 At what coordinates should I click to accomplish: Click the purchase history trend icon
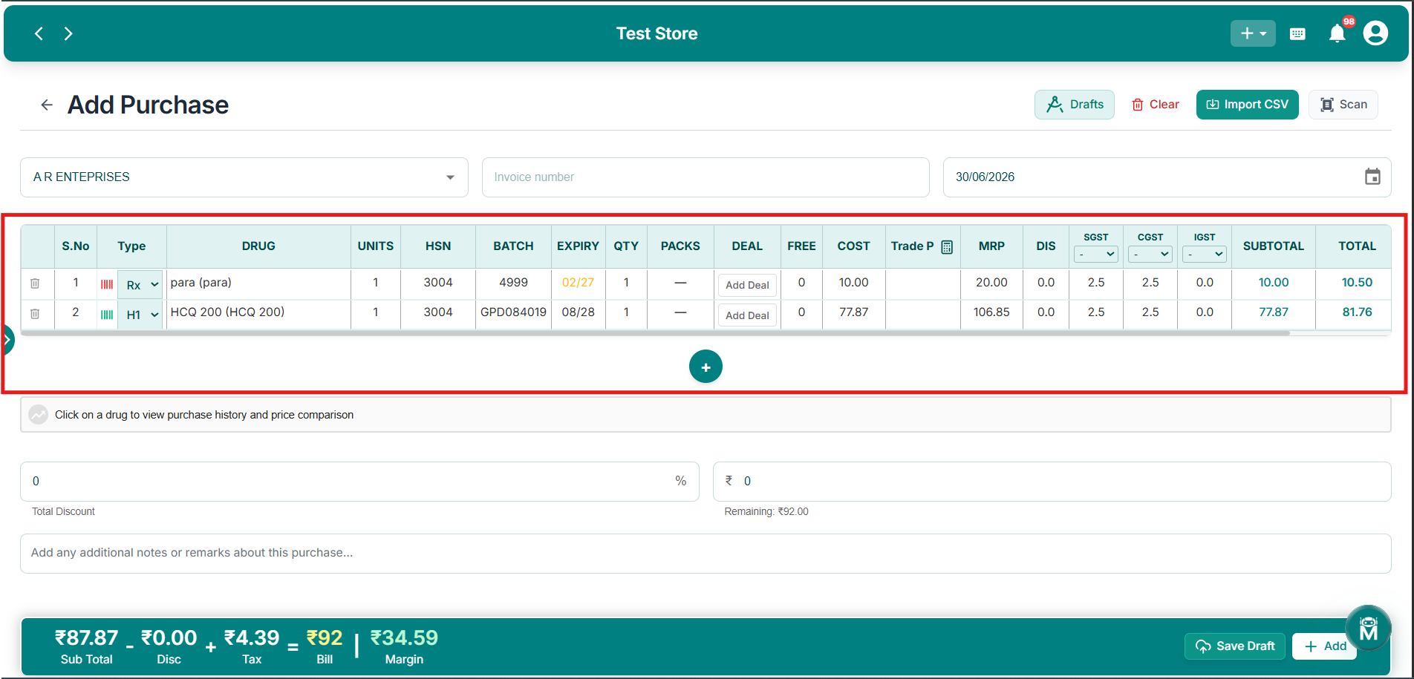[39, 415]
